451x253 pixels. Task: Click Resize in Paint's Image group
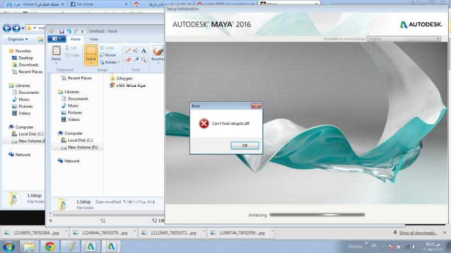click(108, 55)
